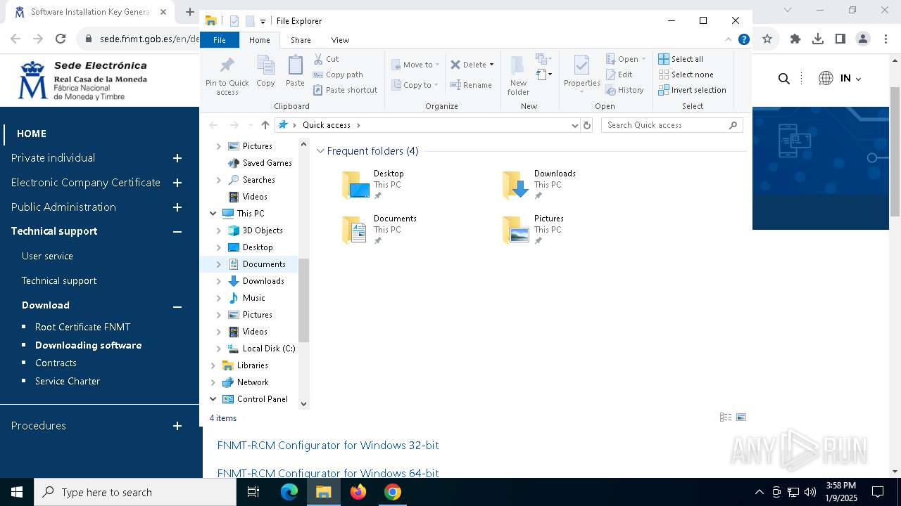Open language selector IN dropdown

click(x=840, y=79)
